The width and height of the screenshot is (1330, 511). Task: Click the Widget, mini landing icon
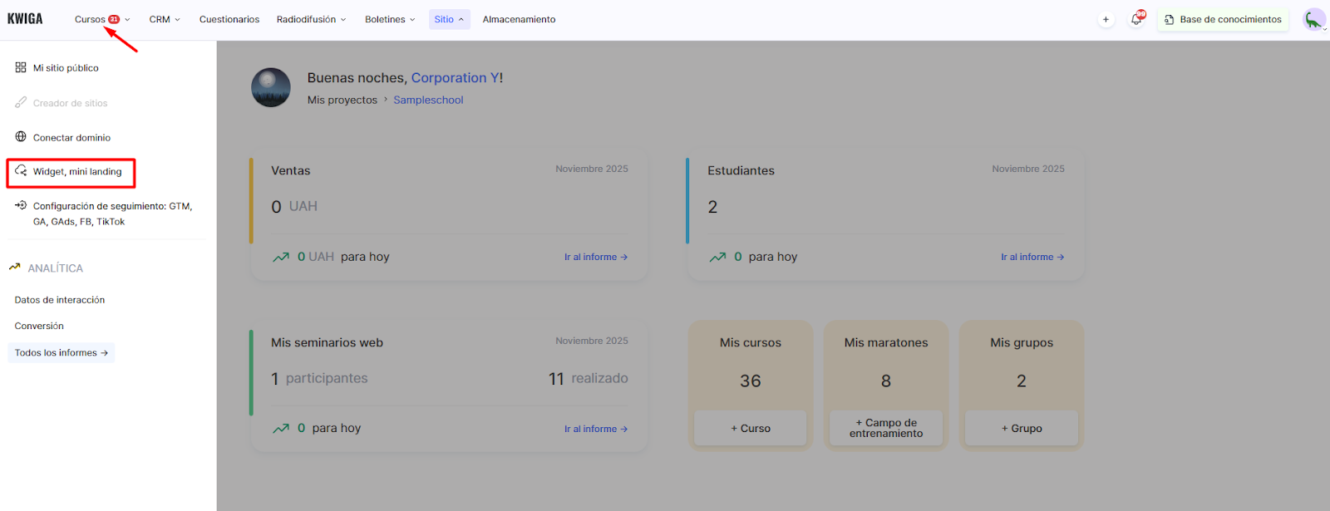21,171
